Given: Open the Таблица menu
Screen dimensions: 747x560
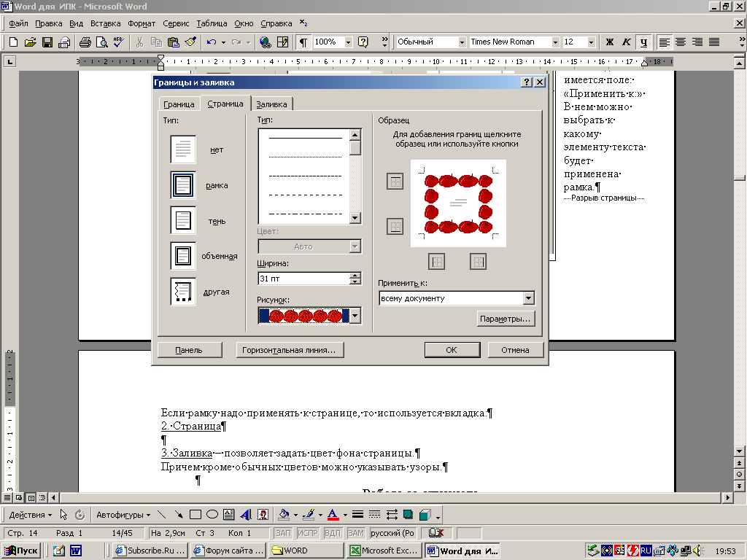Looking at the screenshot, I should pyautogui.click(x=212, y=23).
